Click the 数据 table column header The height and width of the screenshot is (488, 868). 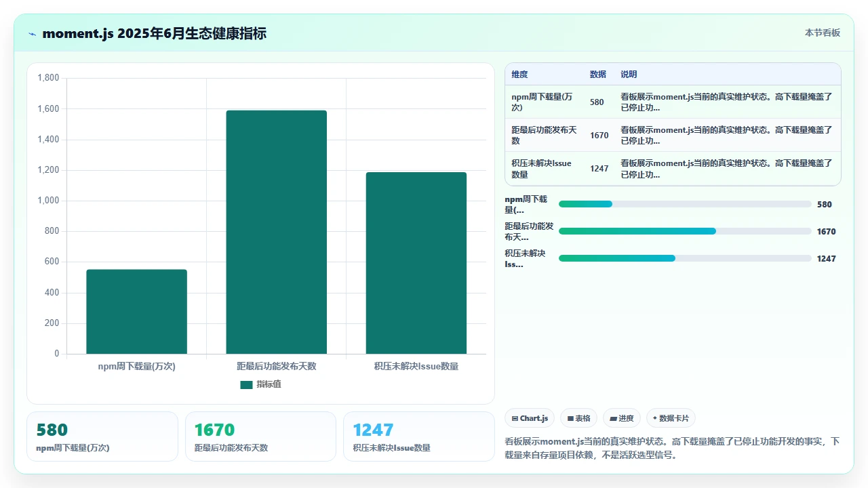598,75
